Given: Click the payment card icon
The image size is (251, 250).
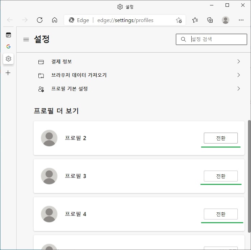Looking at the screenshot, I should coord(41,62).
